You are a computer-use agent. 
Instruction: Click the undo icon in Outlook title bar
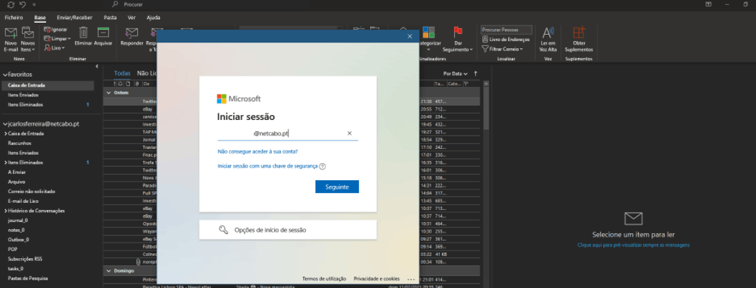23,4
